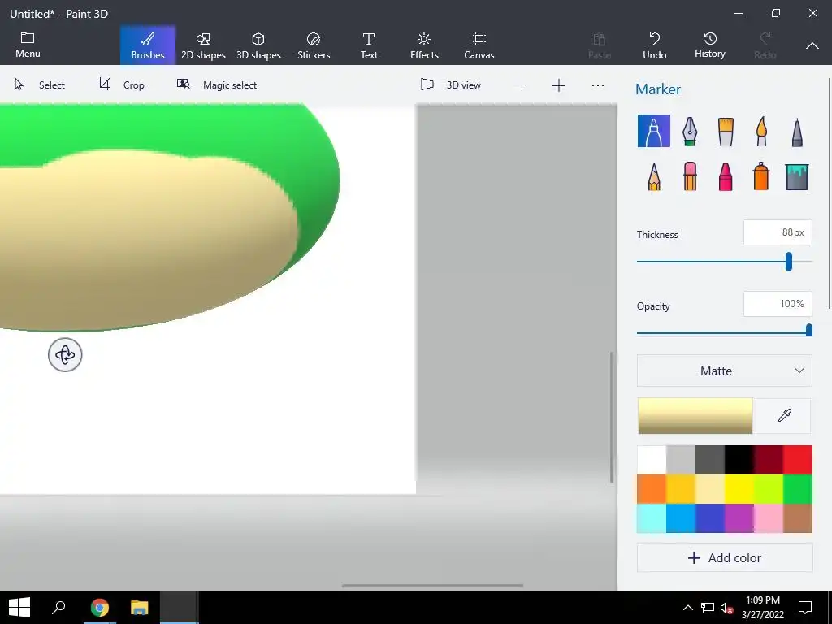Pick the bright red color swatch
The height and width of the screenshot is (624, 832).
click(x=798, y=460)
